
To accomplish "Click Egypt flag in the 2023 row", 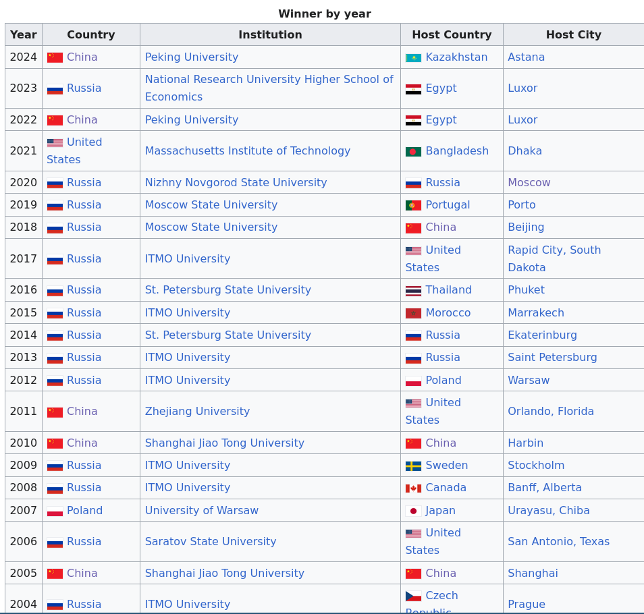I will point(413,89).
